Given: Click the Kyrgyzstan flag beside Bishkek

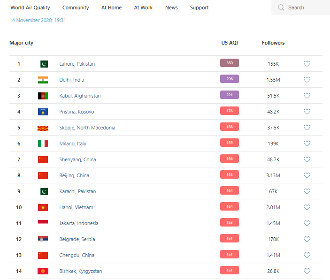Looking at the screenshot, I should tap(43, 271).
